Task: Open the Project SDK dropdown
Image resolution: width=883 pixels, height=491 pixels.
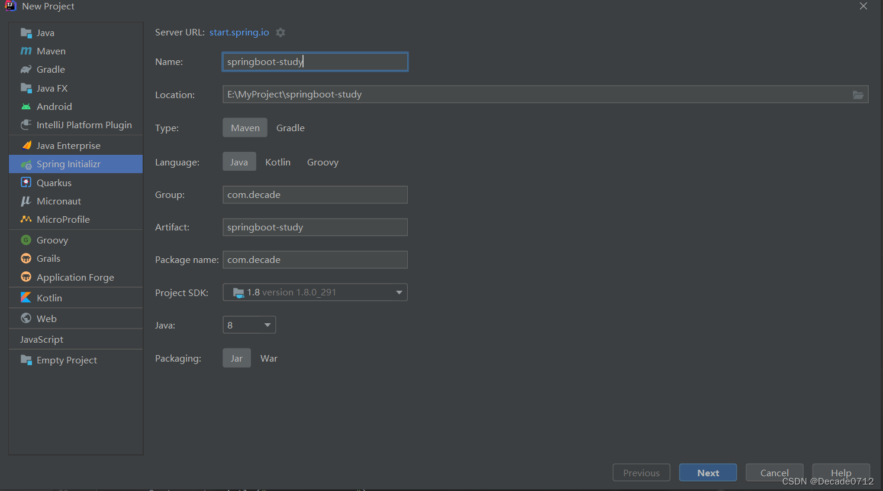Action: 315,292
